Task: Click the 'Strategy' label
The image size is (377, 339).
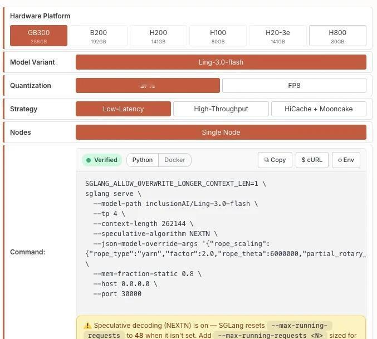Action: coord(23,109)
